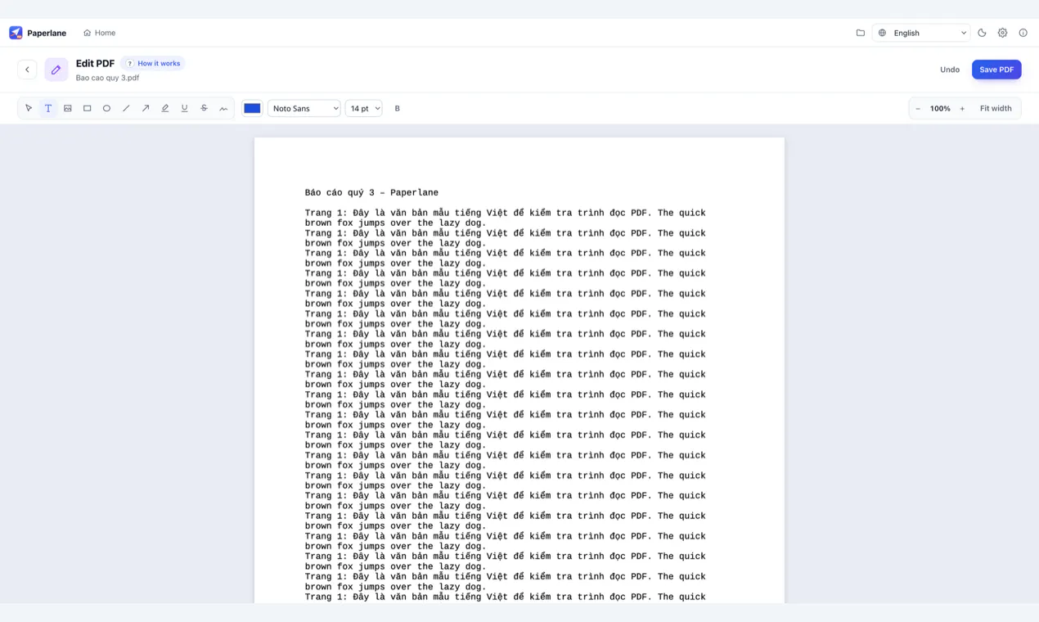
Task: Click the 100% zoom level value
Action: pyautogui.click(x=940, y=108)
